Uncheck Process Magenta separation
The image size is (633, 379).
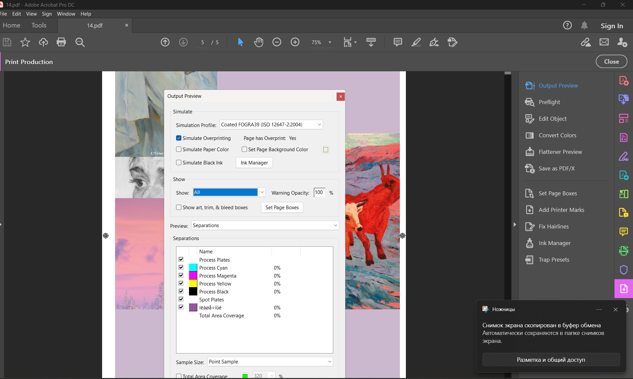pyautogui.click(x=181, y=275)
